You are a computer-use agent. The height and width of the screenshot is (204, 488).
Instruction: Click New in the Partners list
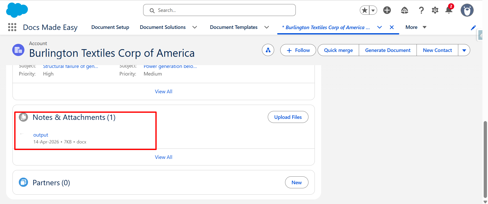click(297, 182)
